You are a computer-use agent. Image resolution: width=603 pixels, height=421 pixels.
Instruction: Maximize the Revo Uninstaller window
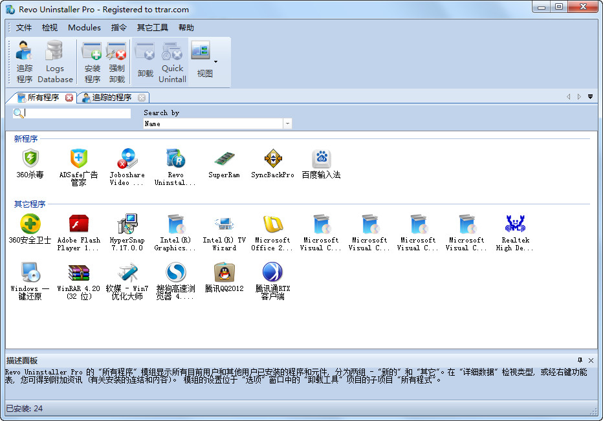tap(559, 7)
